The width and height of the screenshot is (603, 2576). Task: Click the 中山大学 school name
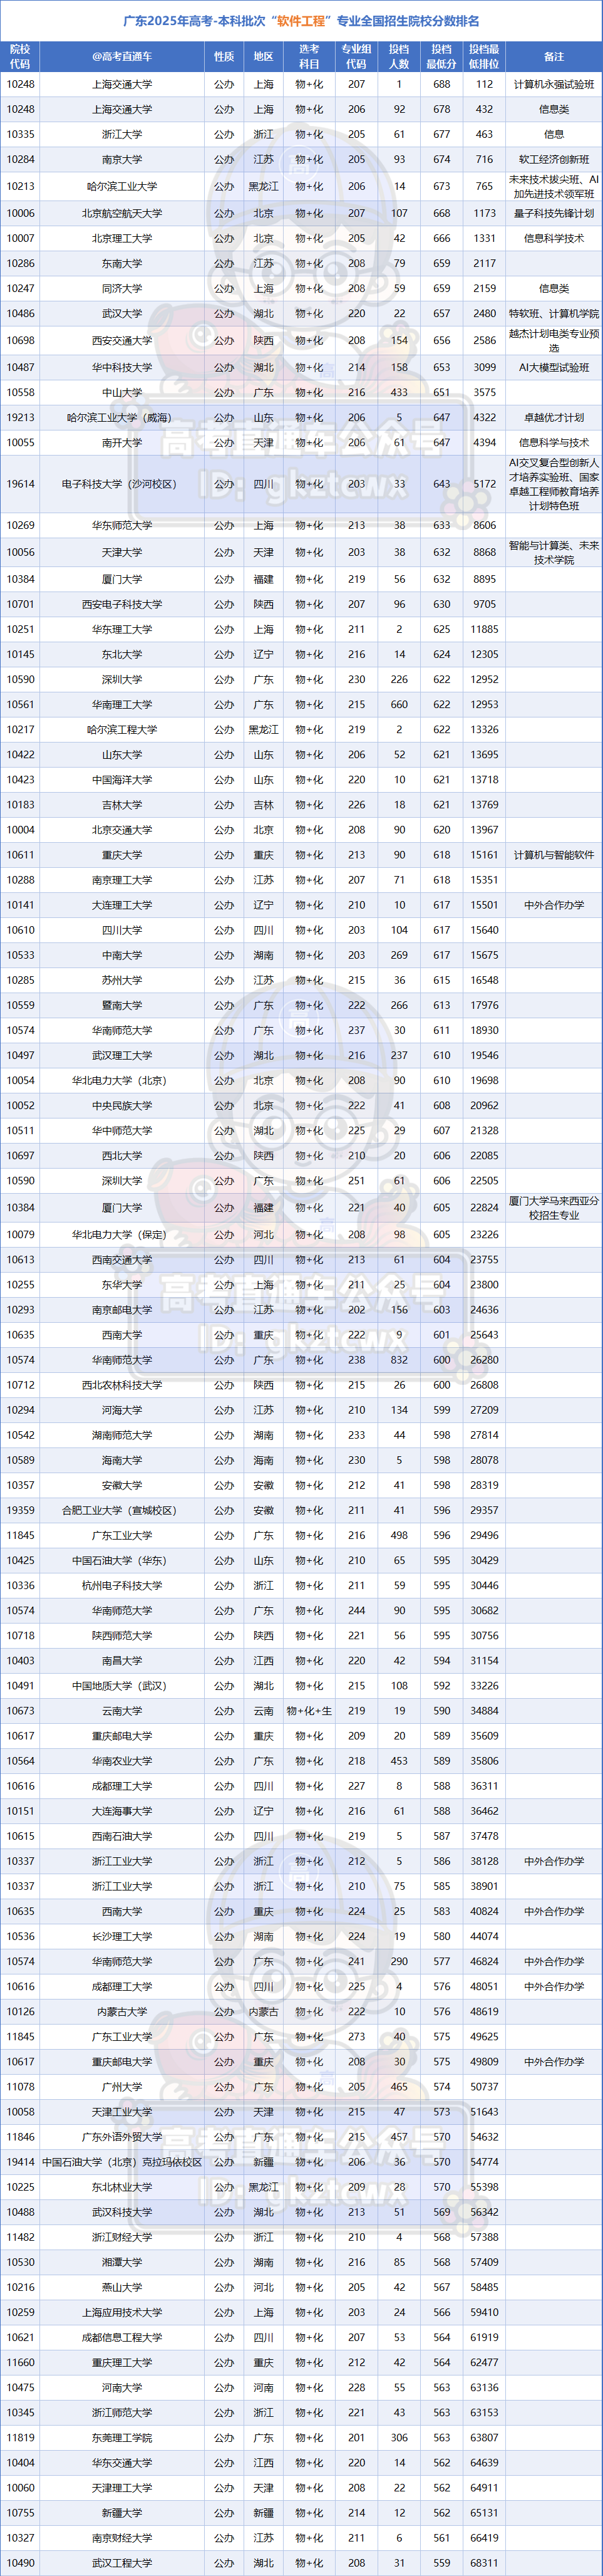[122, 392]
